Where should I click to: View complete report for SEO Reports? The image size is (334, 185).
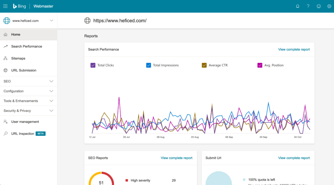click(x=176, y=158)
